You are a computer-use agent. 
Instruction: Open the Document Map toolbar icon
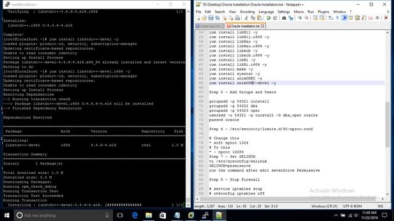tap(357, 18)
